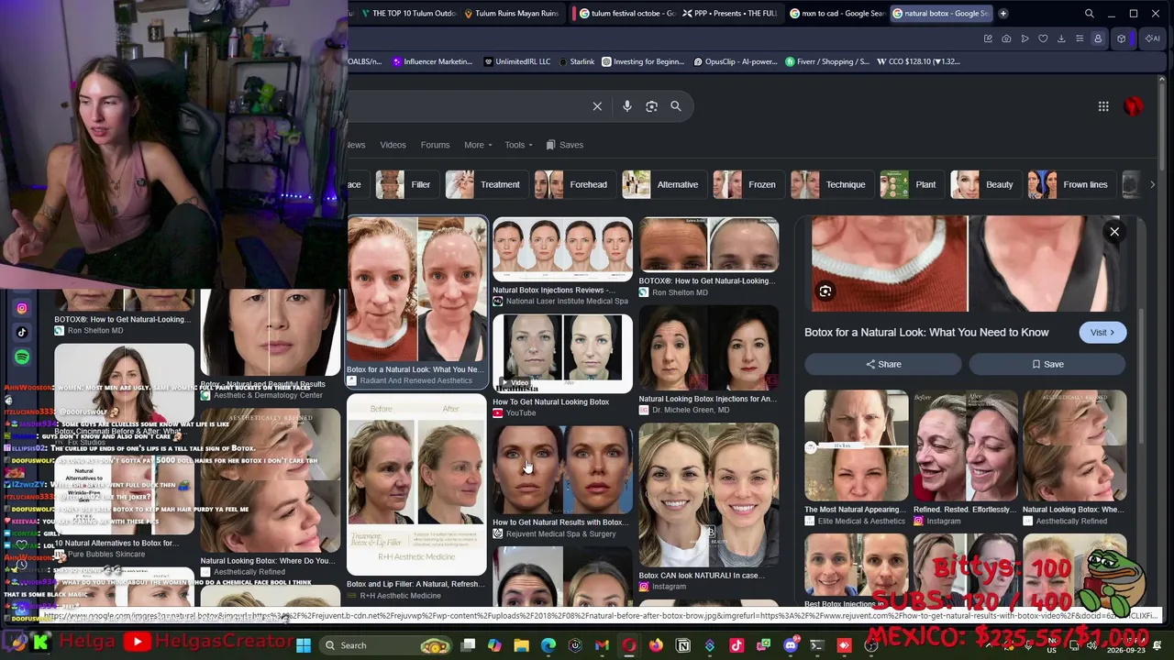The height and width of the screenshot is (660, 1174).
Task: Start voice search with microphone icon
Action: pos(627,106)
